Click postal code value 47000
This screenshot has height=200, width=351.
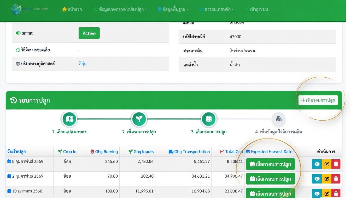point(235,37)
